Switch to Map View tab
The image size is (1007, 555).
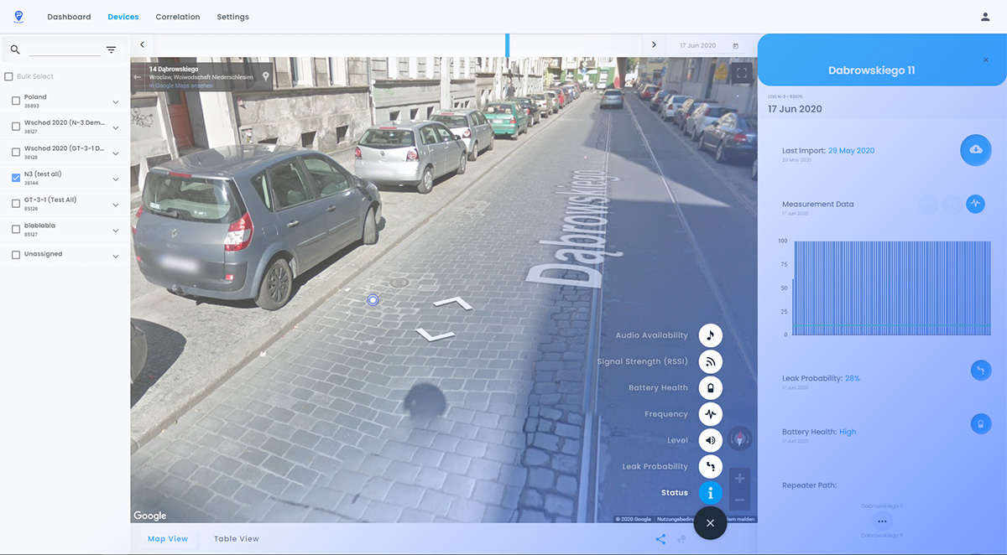168,539
